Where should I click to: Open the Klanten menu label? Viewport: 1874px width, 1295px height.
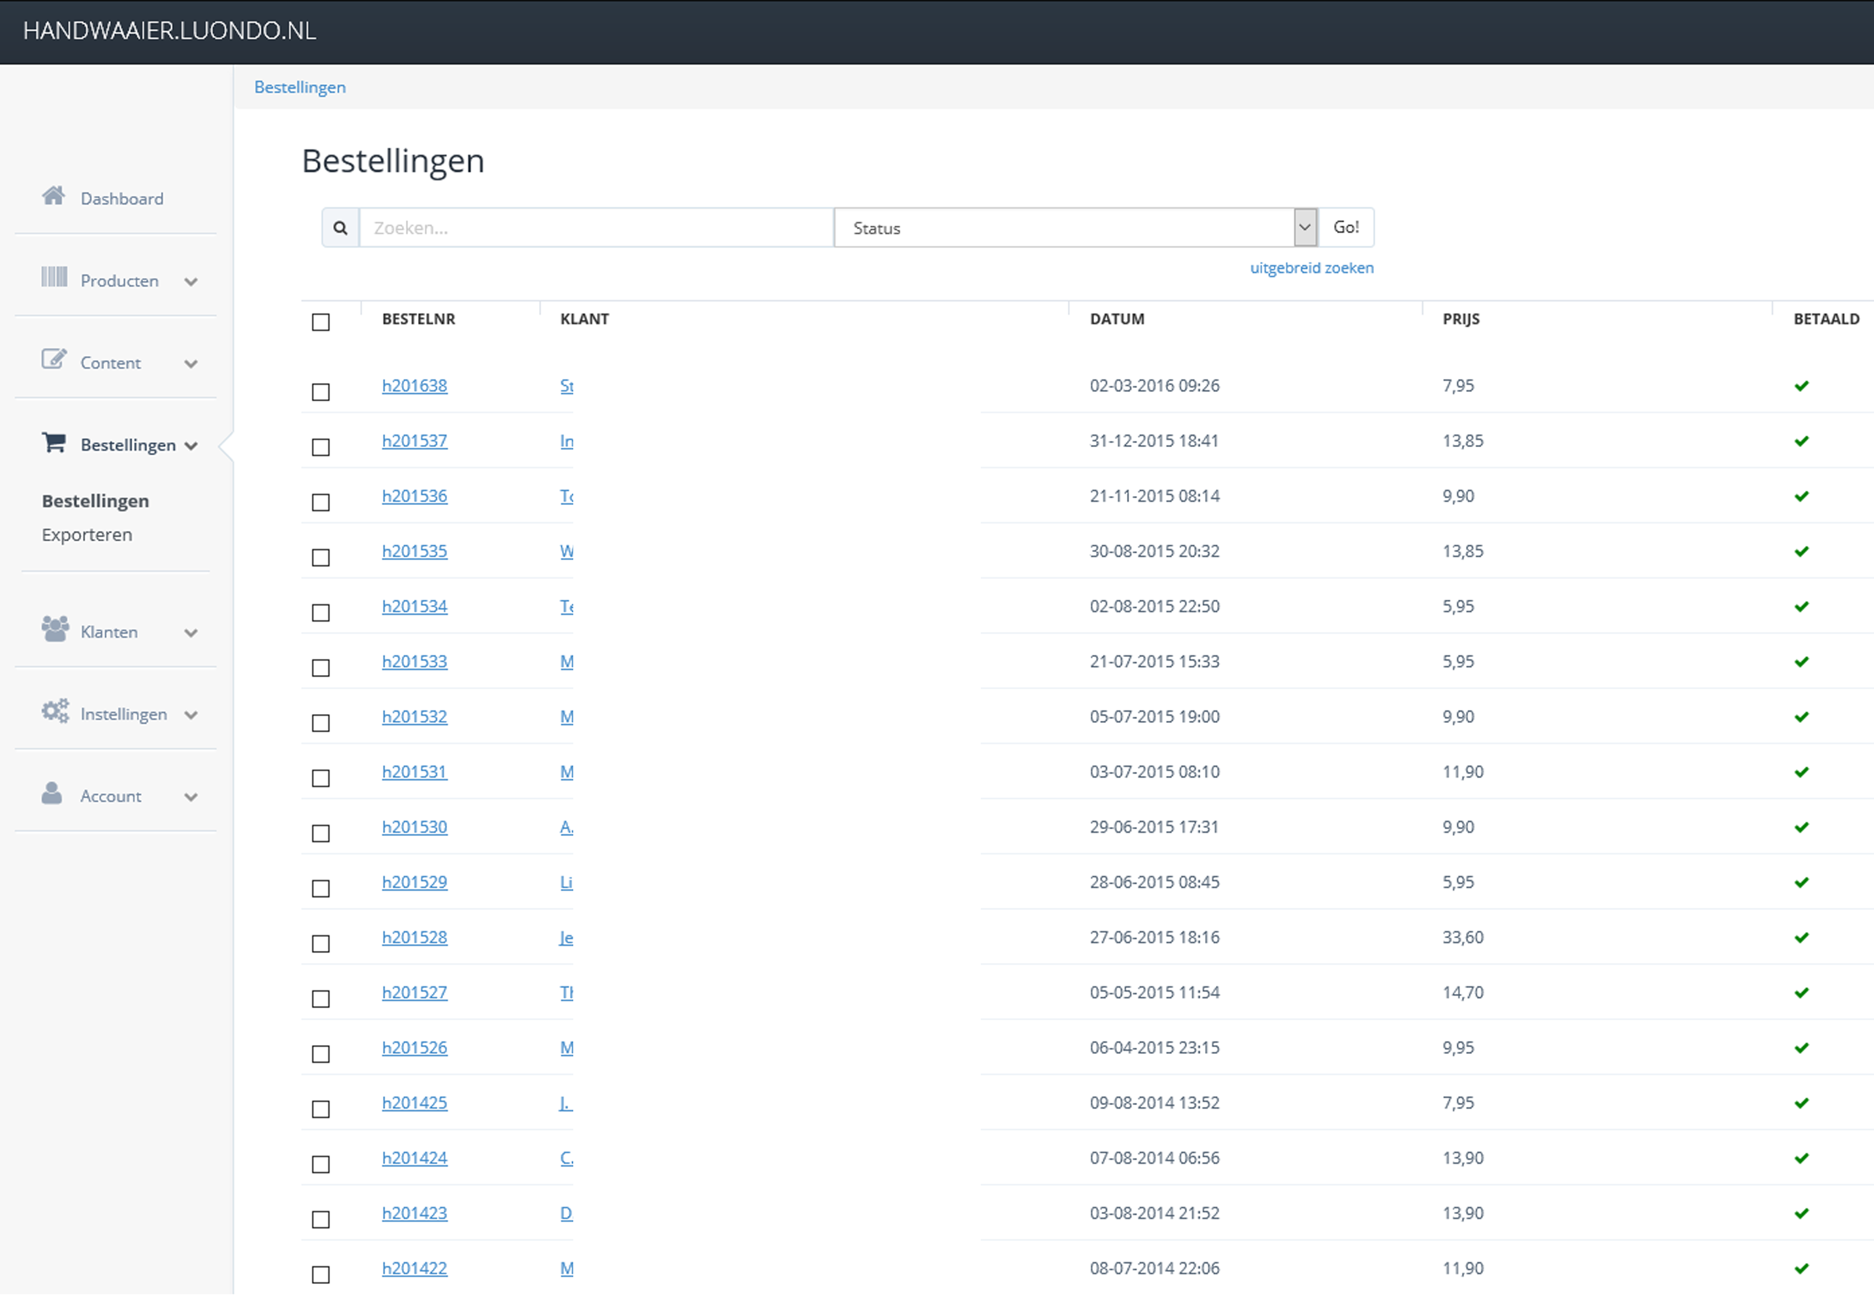[108, 632]
